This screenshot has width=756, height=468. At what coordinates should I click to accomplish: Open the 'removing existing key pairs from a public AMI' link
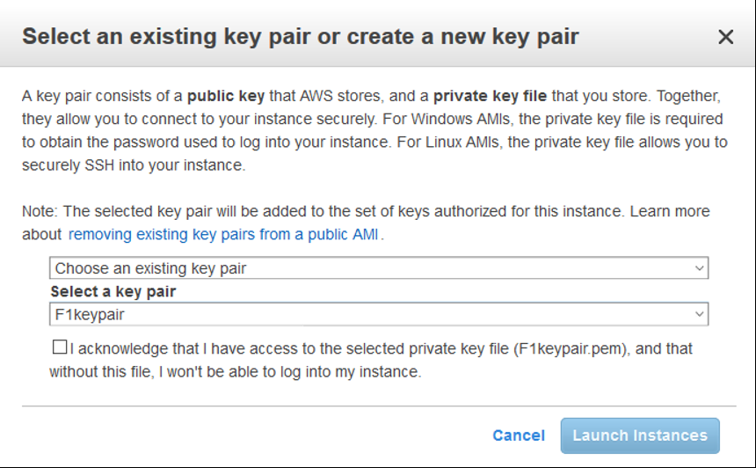[223, 235]
